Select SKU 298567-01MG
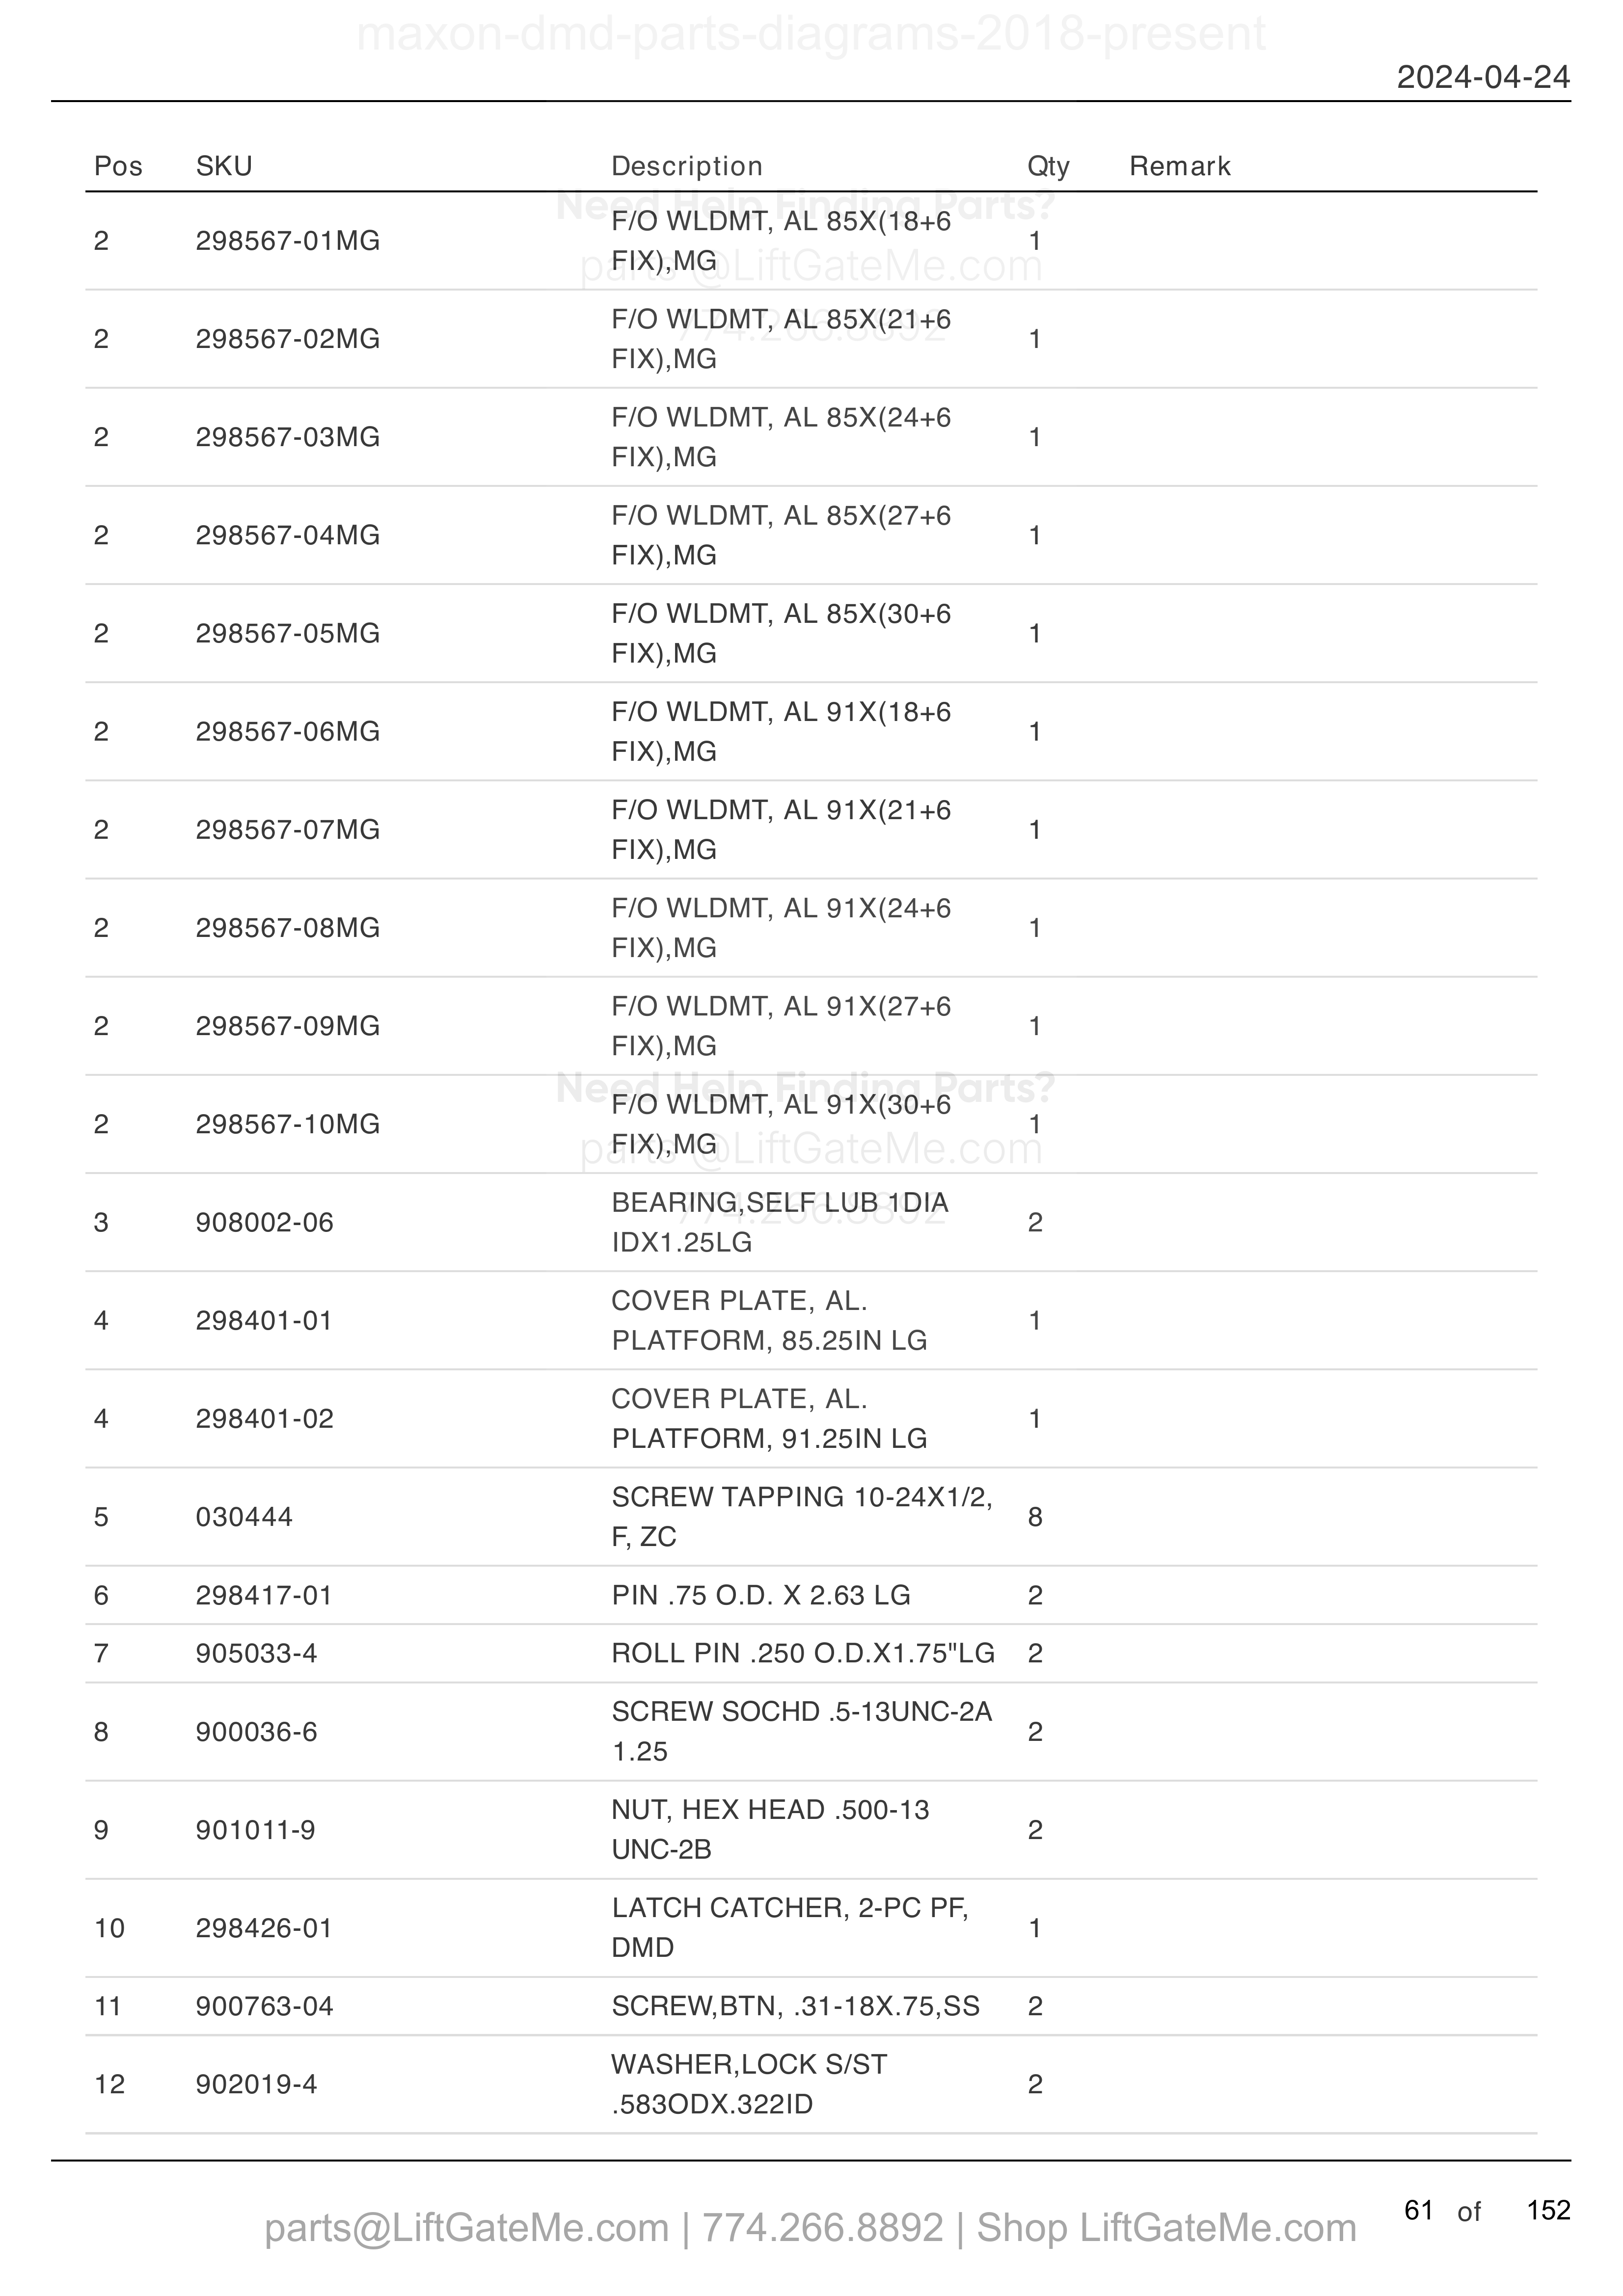The image size is (1623, 2296). click(288, 241)
